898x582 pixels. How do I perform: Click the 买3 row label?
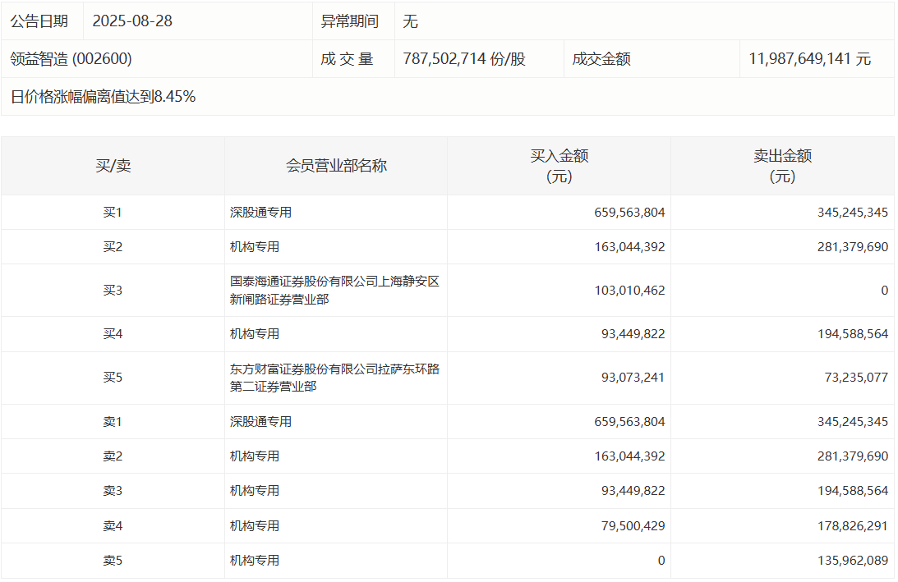(113, 291)
